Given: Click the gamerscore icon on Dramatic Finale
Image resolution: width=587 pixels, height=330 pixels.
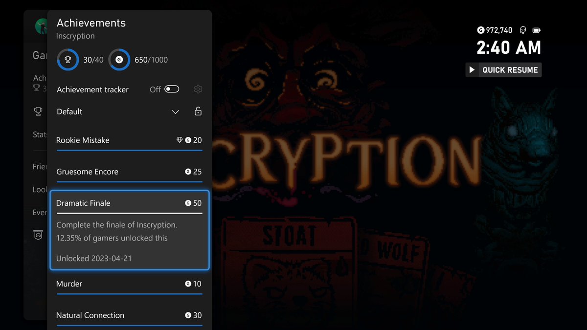Looking at the screenshot, I should click(188, 203).
